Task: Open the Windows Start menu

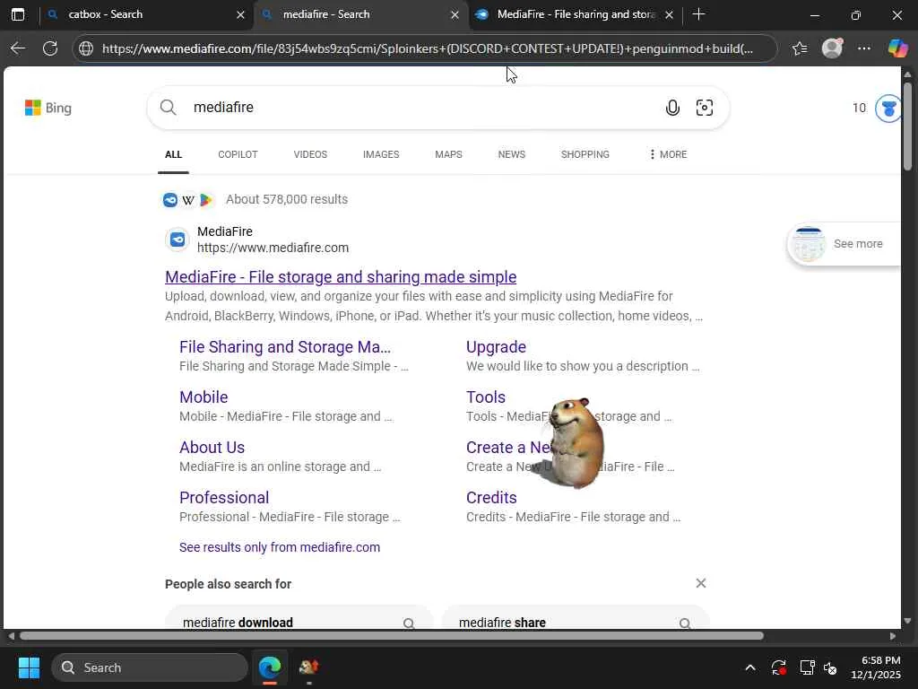Action: [29, 667]
